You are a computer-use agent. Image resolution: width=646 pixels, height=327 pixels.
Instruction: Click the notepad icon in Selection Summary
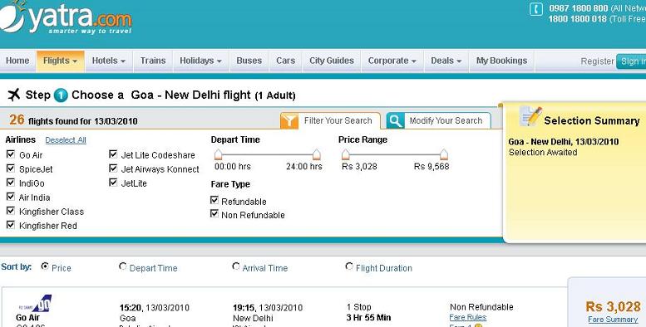click(530, 116)
